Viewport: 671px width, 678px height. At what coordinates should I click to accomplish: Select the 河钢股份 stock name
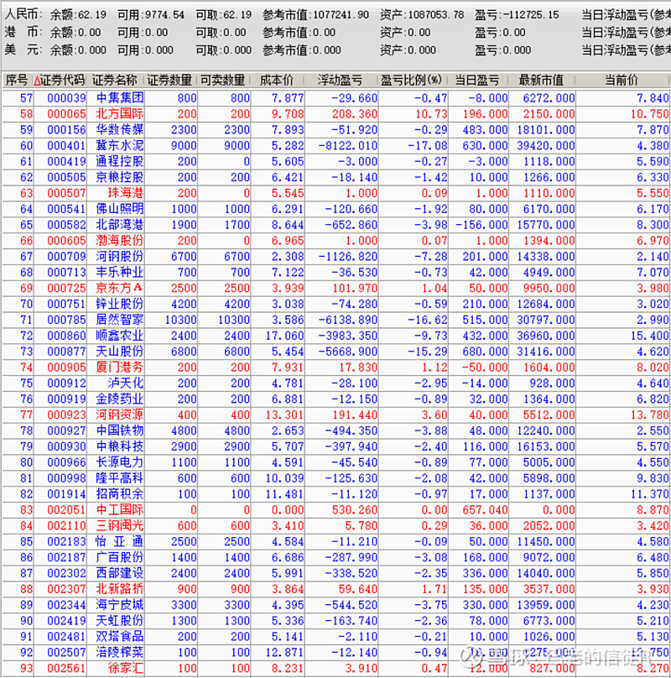(x=120, y=257)
